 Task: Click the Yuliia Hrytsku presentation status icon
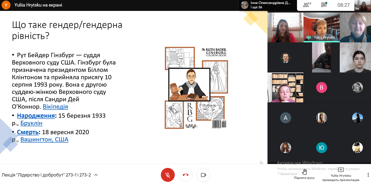pyautogui.click(x=341, y=170)
